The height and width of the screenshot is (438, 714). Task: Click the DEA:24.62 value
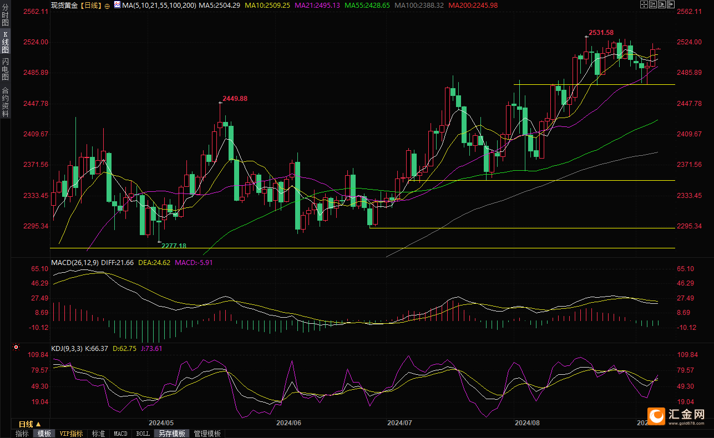click(x=153, y=262)
